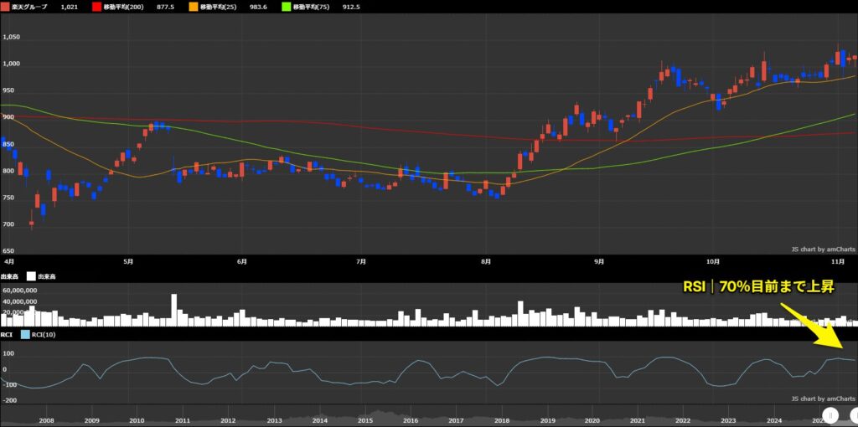The height and width of the screenshot is (427, 858).
Task: Toggle the 移動平均(200) red legend swatch
Action: pos(98,7)
